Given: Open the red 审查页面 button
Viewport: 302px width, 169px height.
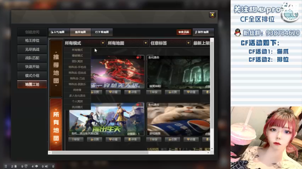Looking at the screenshot, I should point(183,32).
